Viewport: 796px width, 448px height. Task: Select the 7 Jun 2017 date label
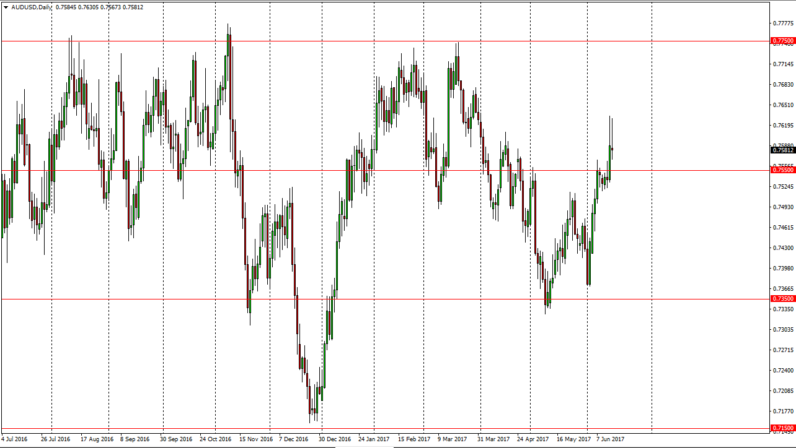tap(610, 439)
